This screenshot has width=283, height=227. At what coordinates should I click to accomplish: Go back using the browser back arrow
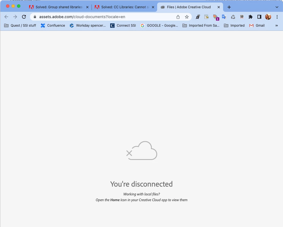[x=6, y=17]
